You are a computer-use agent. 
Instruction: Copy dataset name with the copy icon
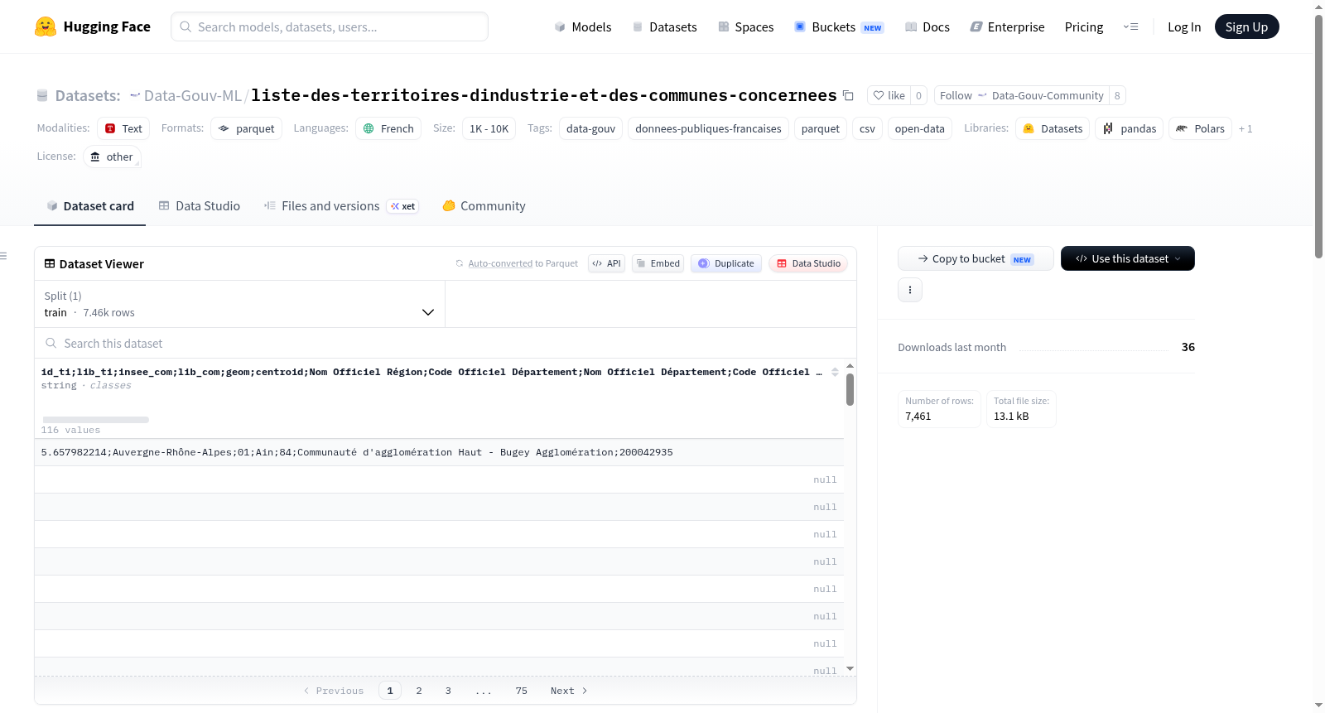click(848, 95)
